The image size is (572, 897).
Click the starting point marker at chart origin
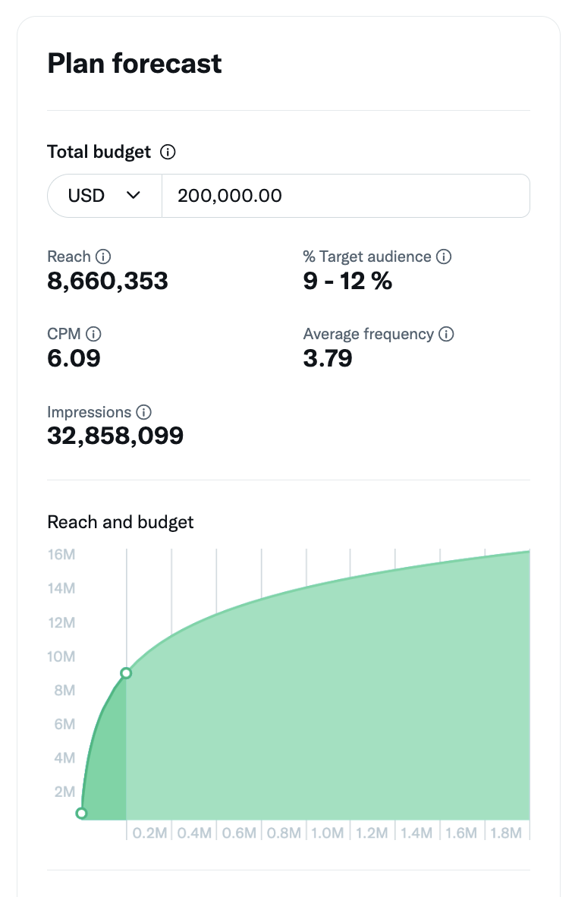(x=82, y=814)
